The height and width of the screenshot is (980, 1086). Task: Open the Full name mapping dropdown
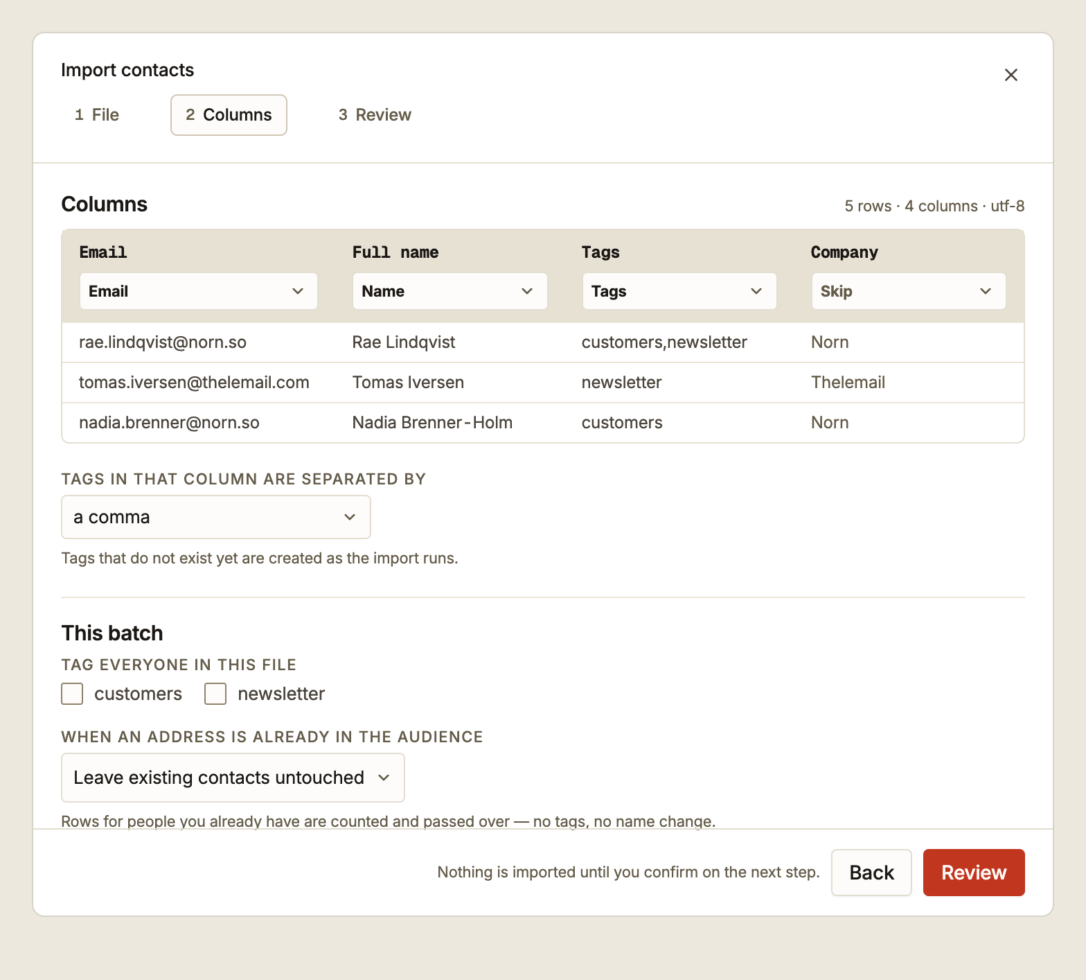pos(449,291)
